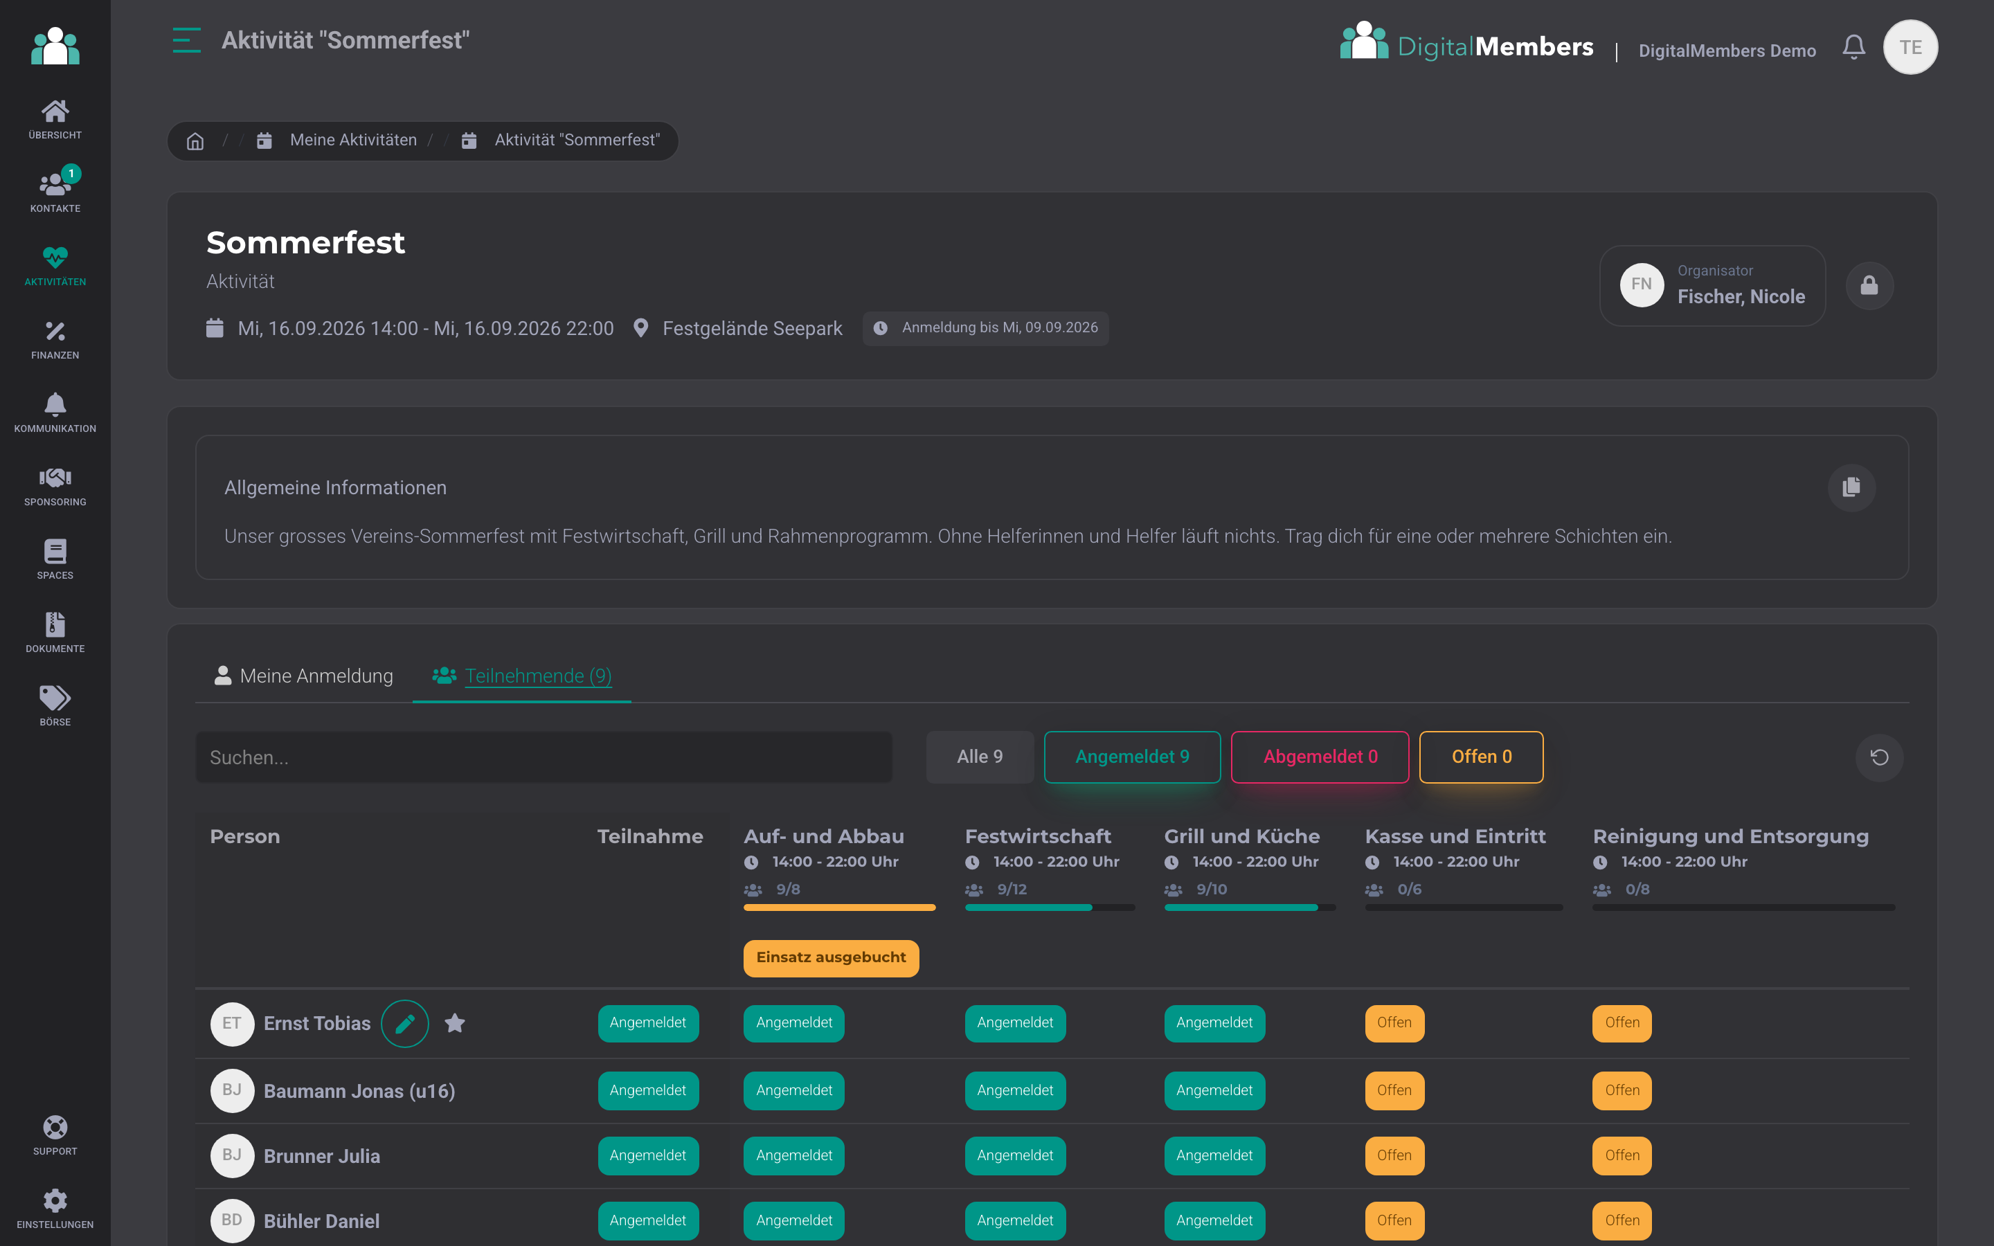Click Baumann Jonas Teilnahme Angemeldet badge

pyautogui.click(x=647, y=1090)
